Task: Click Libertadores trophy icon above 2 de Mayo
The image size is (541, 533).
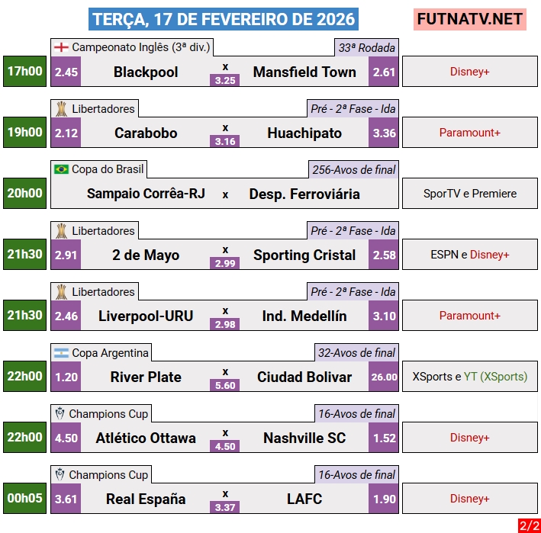Action: [x=61, y=231]
